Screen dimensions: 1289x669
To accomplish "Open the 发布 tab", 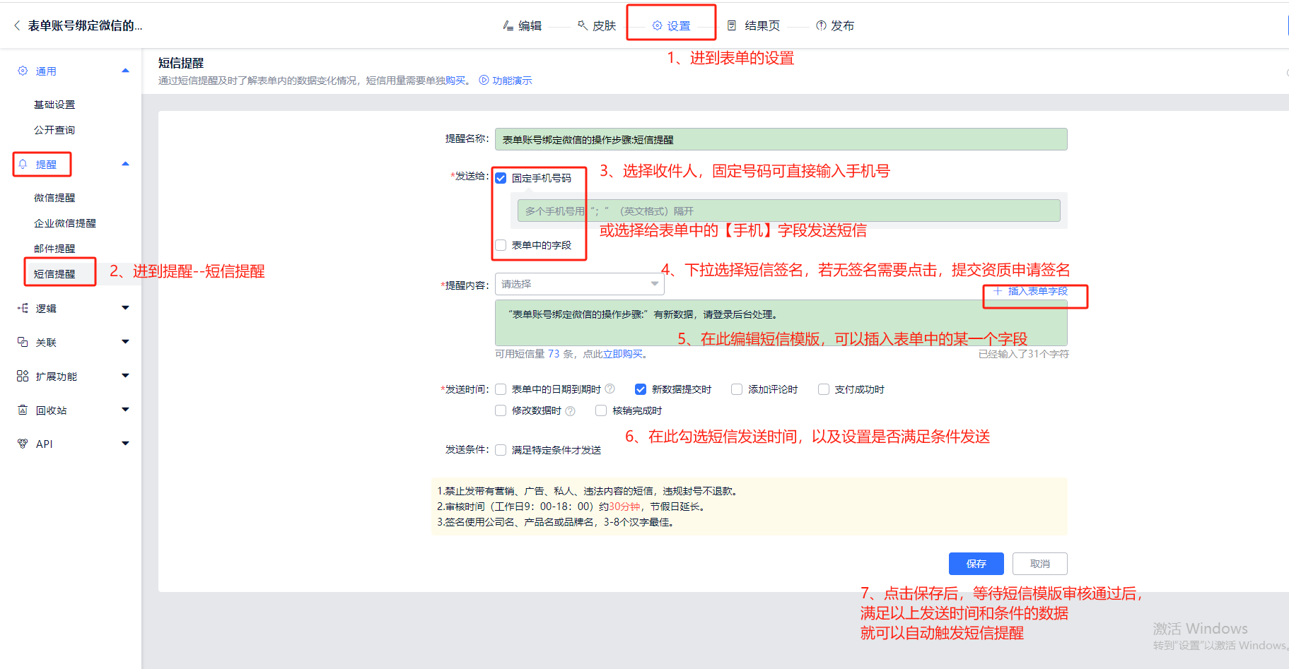I will click(835, 25).
